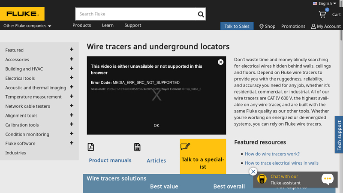This screenshot has height=193, width=343.
Task: Click the Talk to Sales button
Action: click(237, 26)
